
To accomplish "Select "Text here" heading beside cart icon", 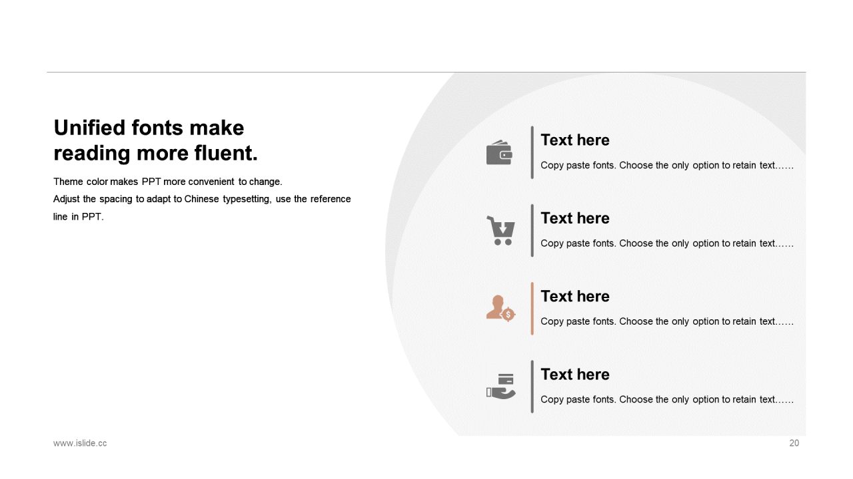I will tap(574, 218).
